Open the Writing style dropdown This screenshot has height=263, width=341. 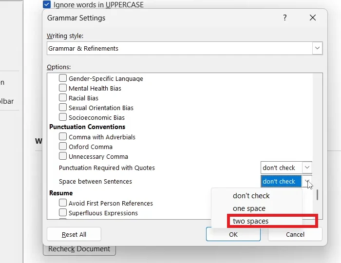coord(317,48)
